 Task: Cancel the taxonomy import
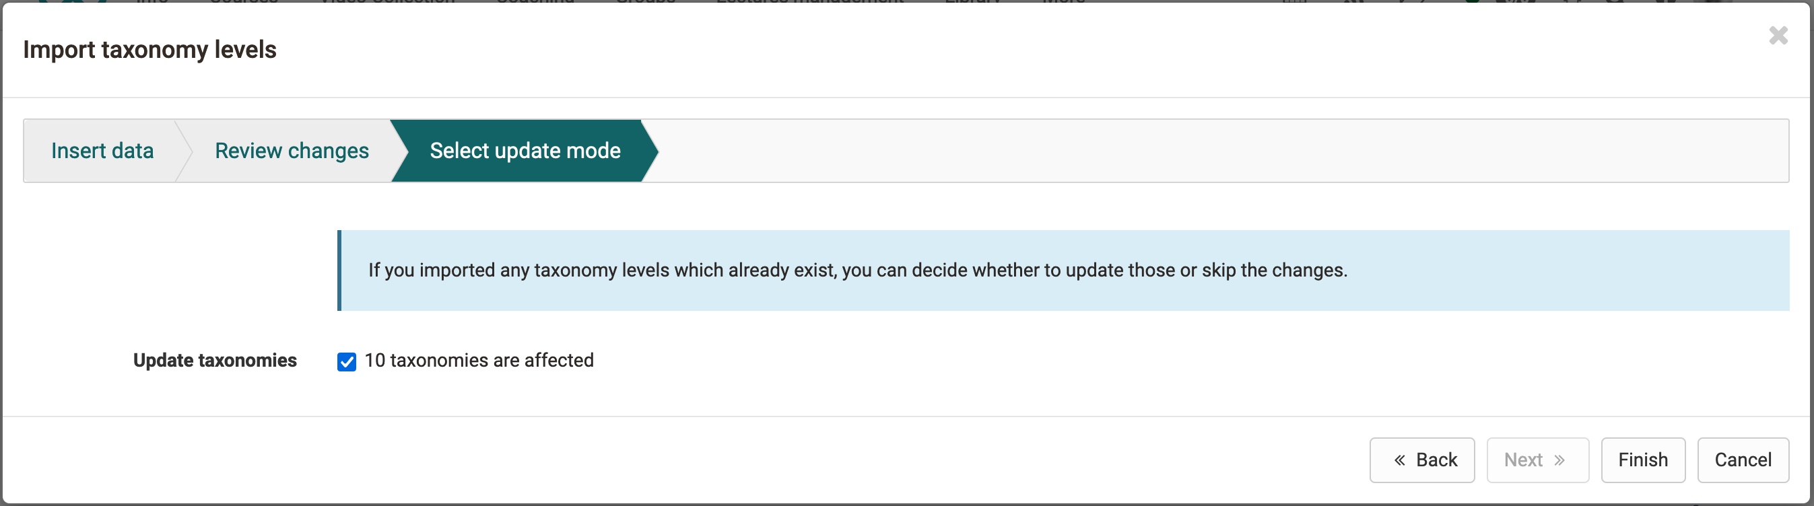coord(1742,460)
